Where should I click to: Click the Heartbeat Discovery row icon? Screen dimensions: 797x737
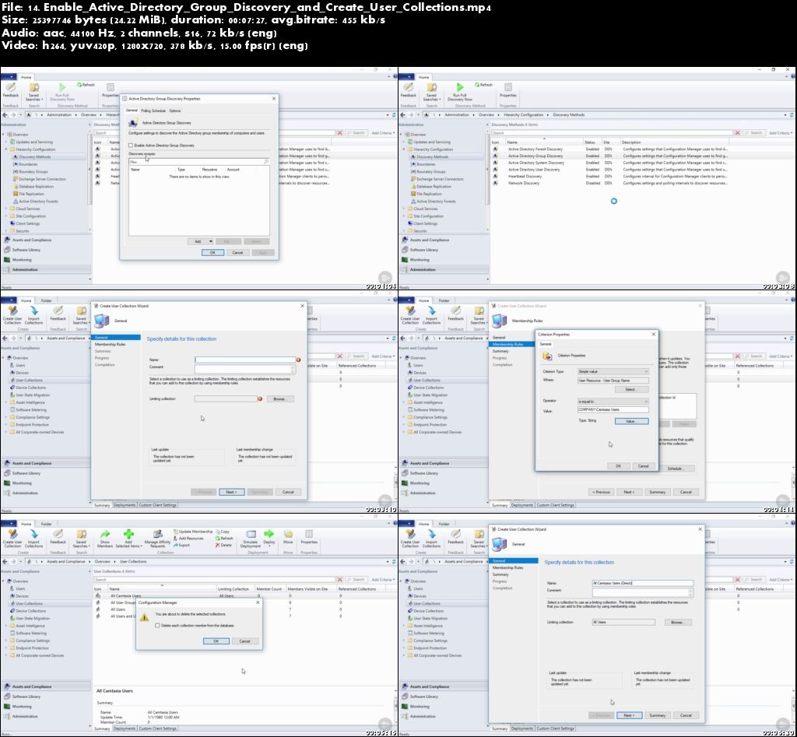tap(496, 177)
